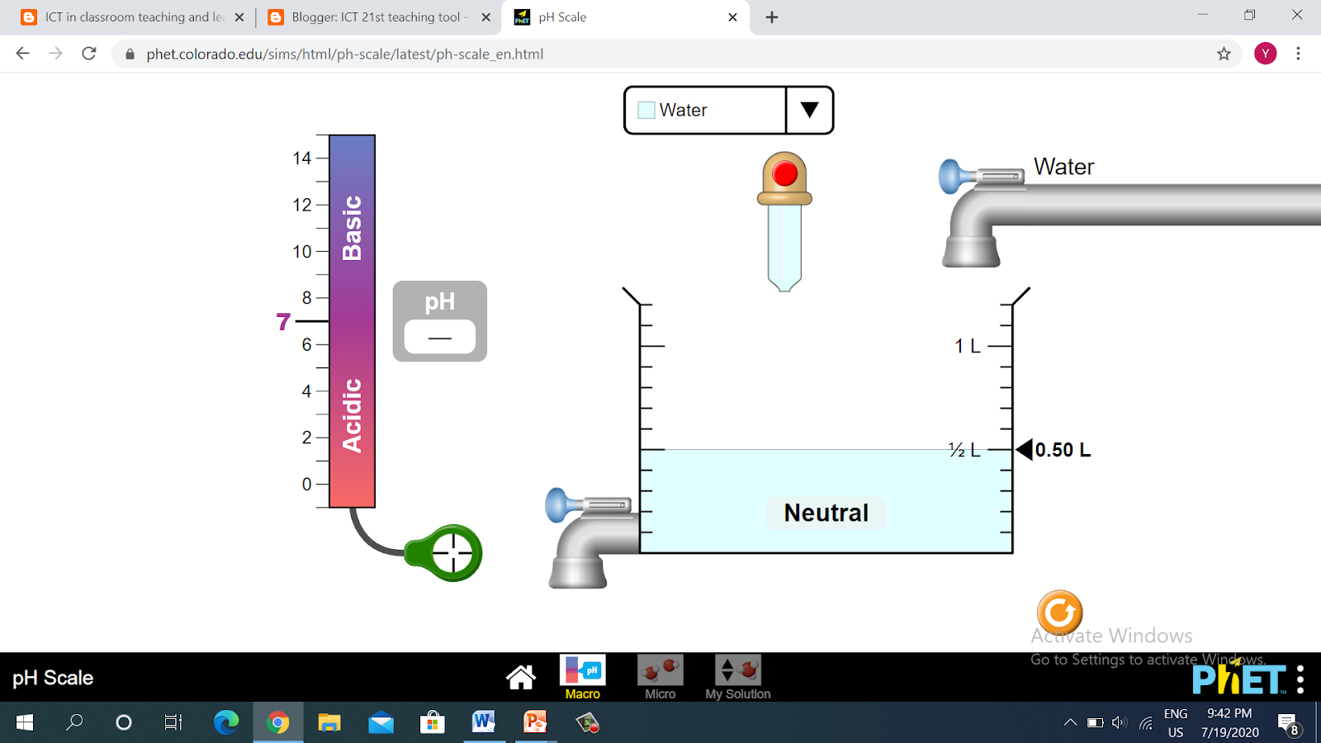Reload the page in Chrome
Screen dimensions: 1321x743
pyautogui.click(x=88, y=54)
